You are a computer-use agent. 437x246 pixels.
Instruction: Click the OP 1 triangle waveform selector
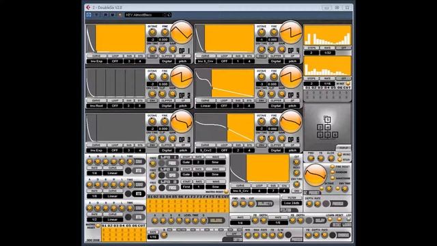(182, 32)
